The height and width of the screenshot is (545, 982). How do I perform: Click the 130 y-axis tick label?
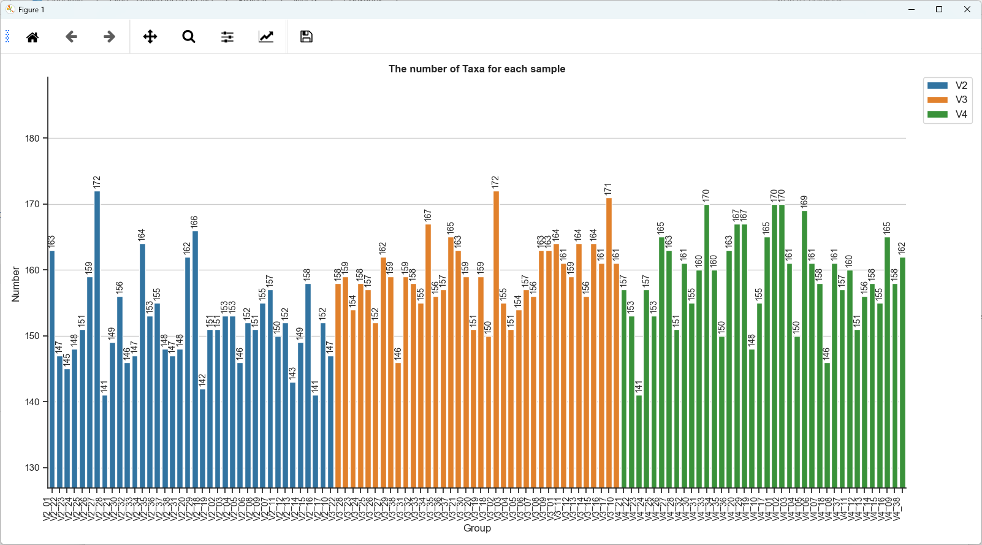tap(32, 468)
